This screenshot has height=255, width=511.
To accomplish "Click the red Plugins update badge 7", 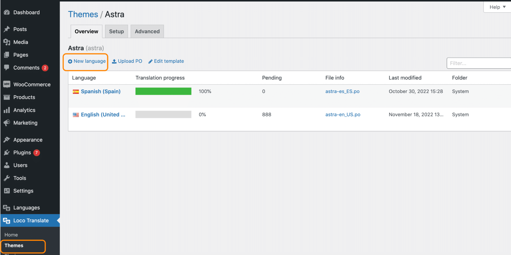I will pyautogui.click(x=37, y=153).
